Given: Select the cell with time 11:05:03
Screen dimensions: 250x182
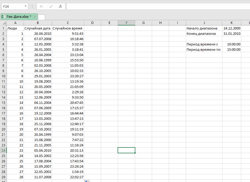Looking at the screenshot, I should [x=68, y=65].
